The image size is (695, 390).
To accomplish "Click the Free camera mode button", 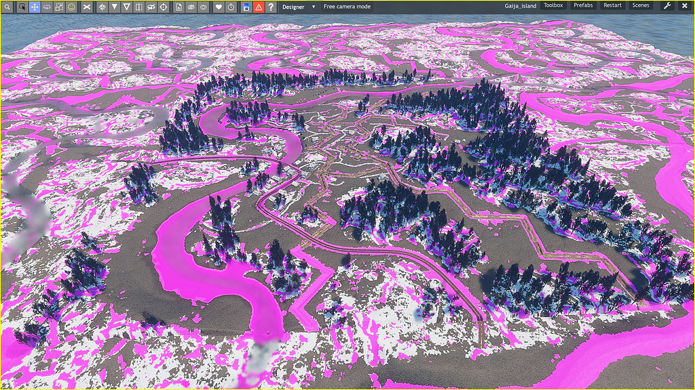I will pyautogui.click(x=347, y=7).
